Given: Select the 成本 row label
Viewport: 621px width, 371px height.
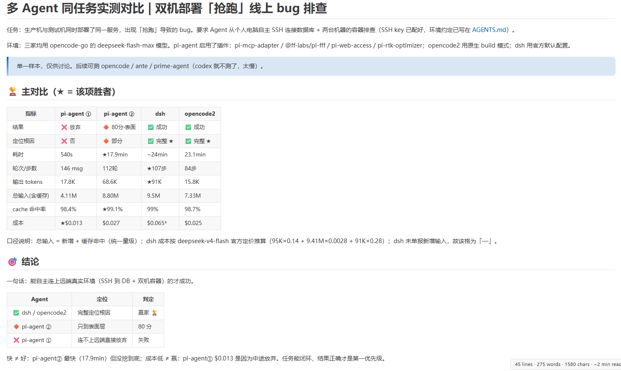Looking at the screenshot, I should [x=18, y=223].
